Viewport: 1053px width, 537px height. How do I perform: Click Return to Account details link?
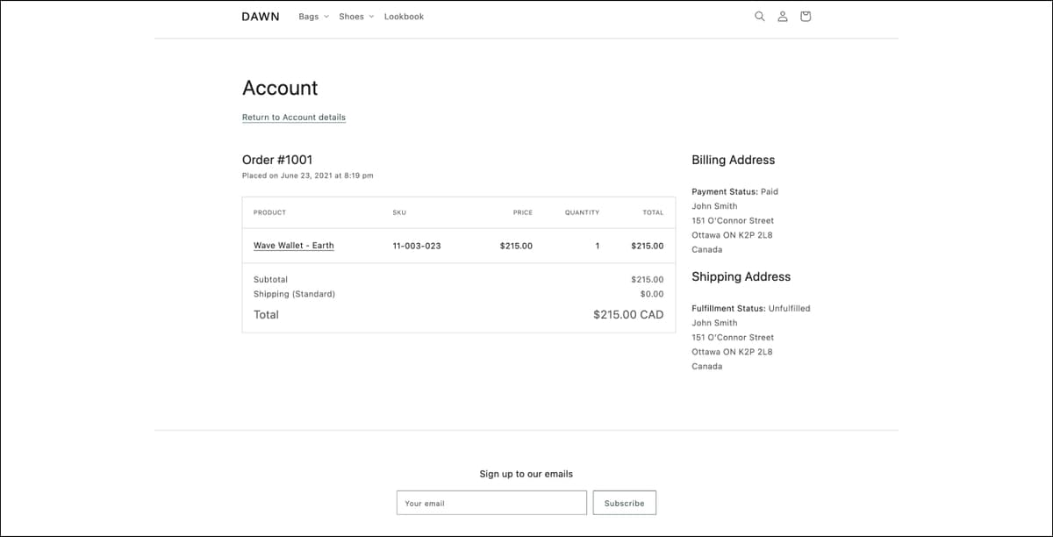294,118
